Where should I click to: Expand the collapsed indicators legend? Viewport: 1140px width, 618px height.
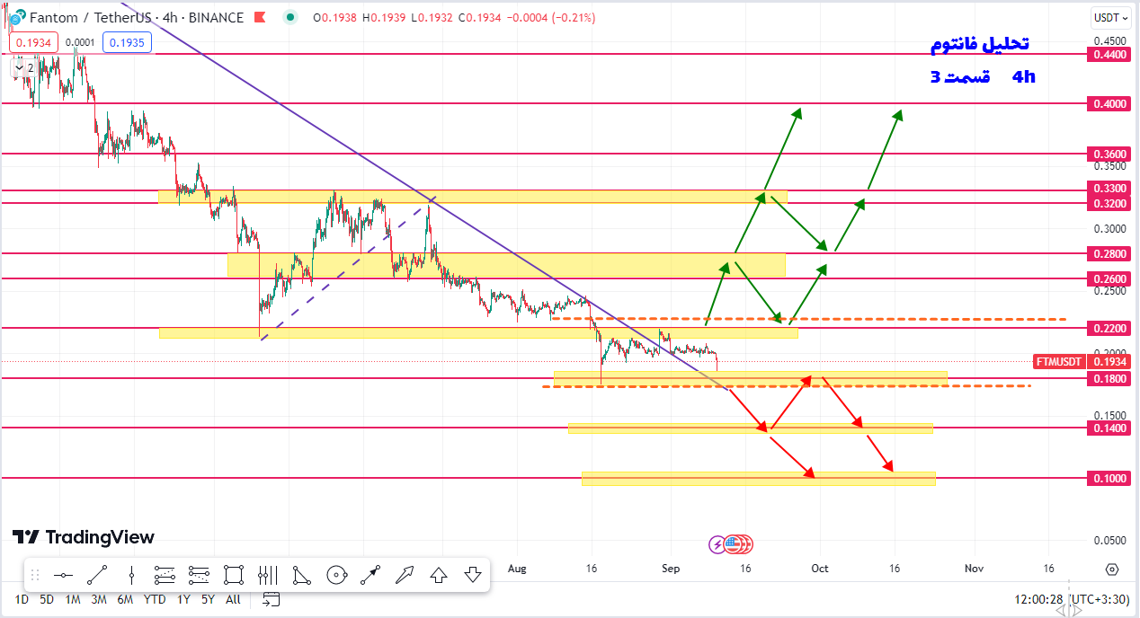[x=24, y=67]
